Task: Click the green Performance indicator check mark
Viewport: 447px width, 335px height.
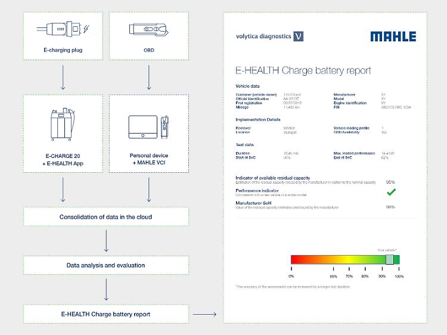Action: coord(391,192)
